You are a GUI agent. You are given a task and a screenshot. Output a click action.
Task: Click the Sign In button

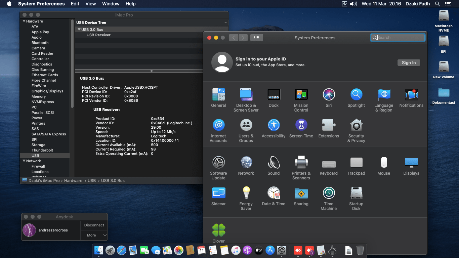pos(409,62)
